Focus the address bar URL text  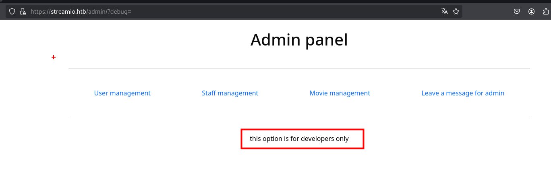(242, 12)
